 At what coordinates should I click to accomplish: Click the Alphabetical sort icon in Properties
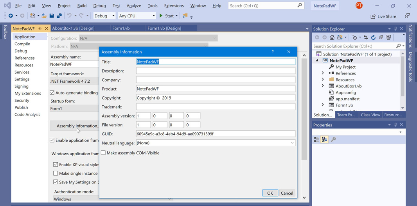[x=324, y=139]
